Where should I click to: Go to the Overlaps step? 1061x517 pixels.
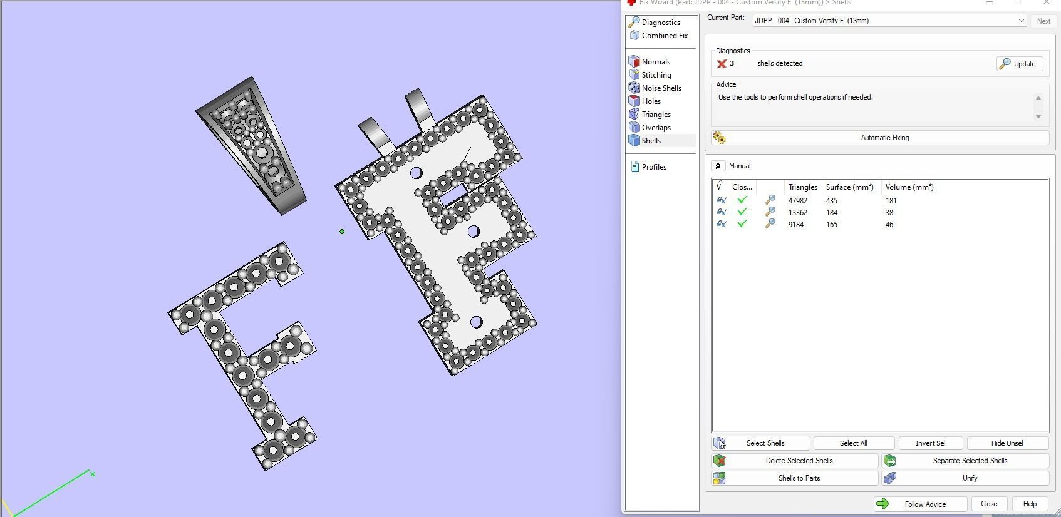(656, 128)
